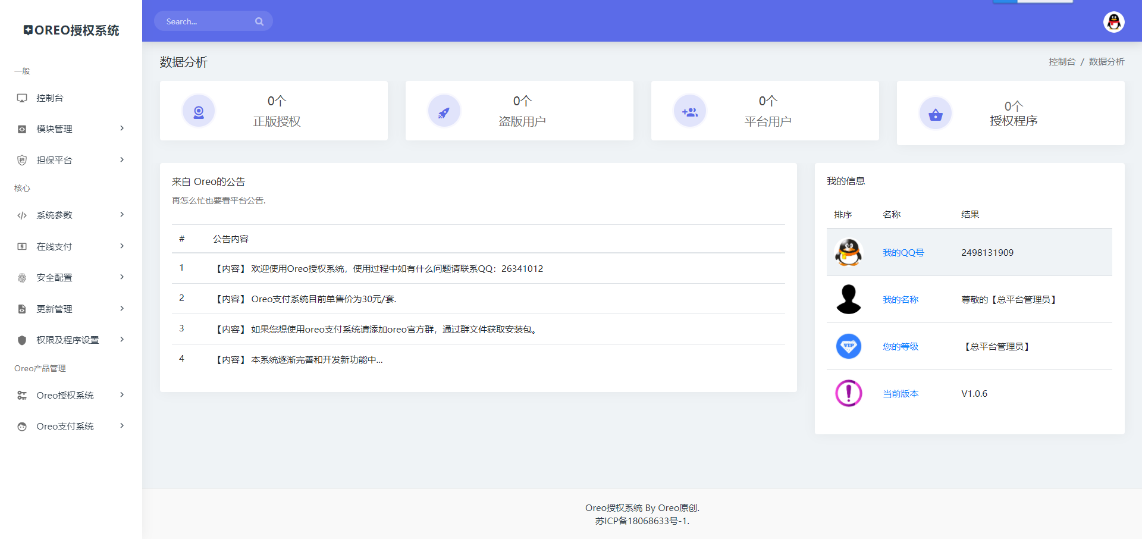The image size is (1142, 539).
Task: Click the OREO授权系统 logo icon
Action: (x=28, y=30)
